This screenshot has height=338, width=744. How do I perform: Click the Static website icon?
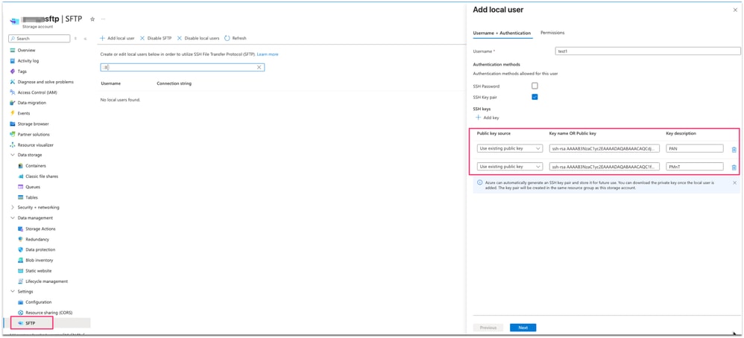20,271
